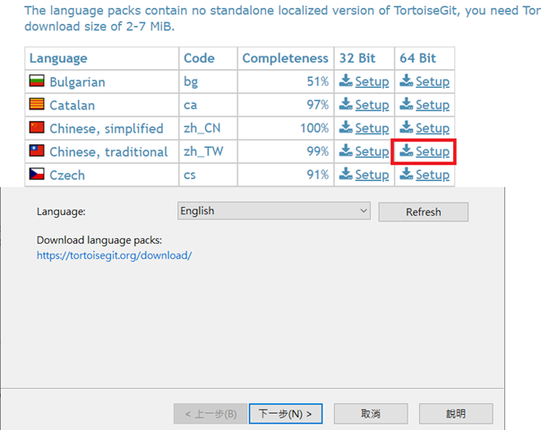Download Chinese simplified 32 Bit Setup
Image resolution: width=541 pixels, height=430 pixels.
point(372,128)
